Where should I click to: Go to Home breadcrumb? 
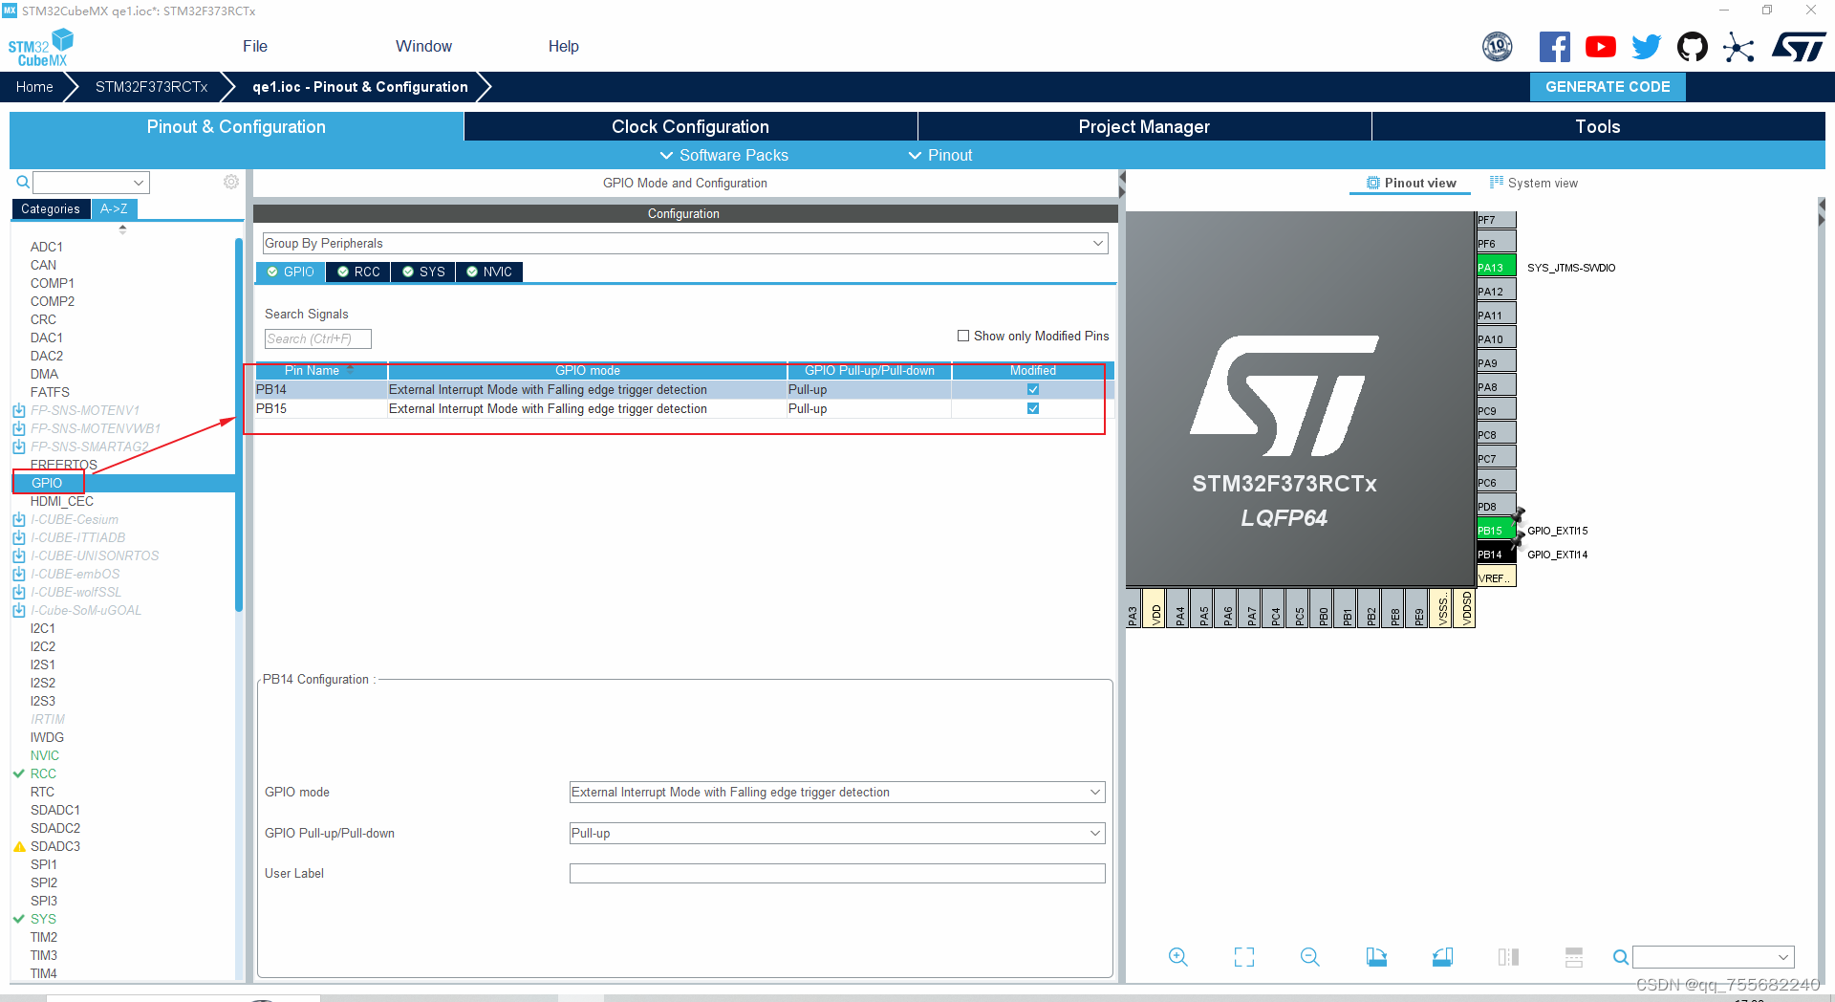pyautogui.click(x=34, y=87)
